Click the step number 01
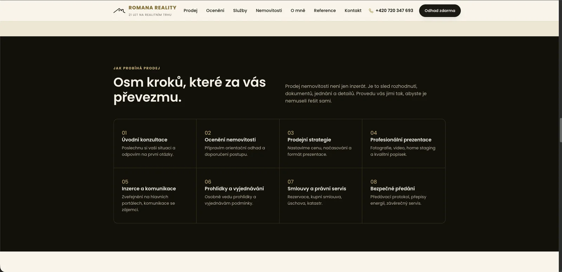The image size is (562, 272). 124,133
